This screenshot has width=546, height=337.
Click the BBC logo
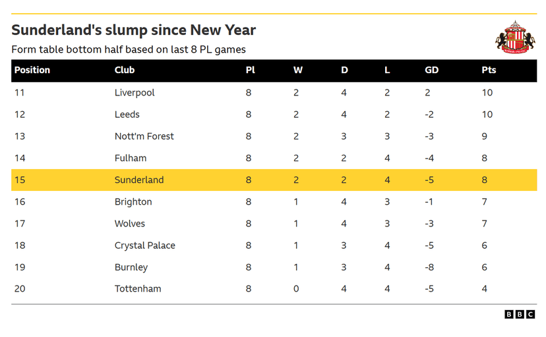[x=520, y=315]
